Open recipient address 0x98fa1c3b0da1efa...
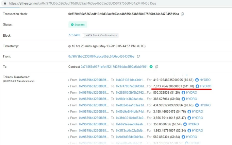The image size is (232, 145). 131,99
